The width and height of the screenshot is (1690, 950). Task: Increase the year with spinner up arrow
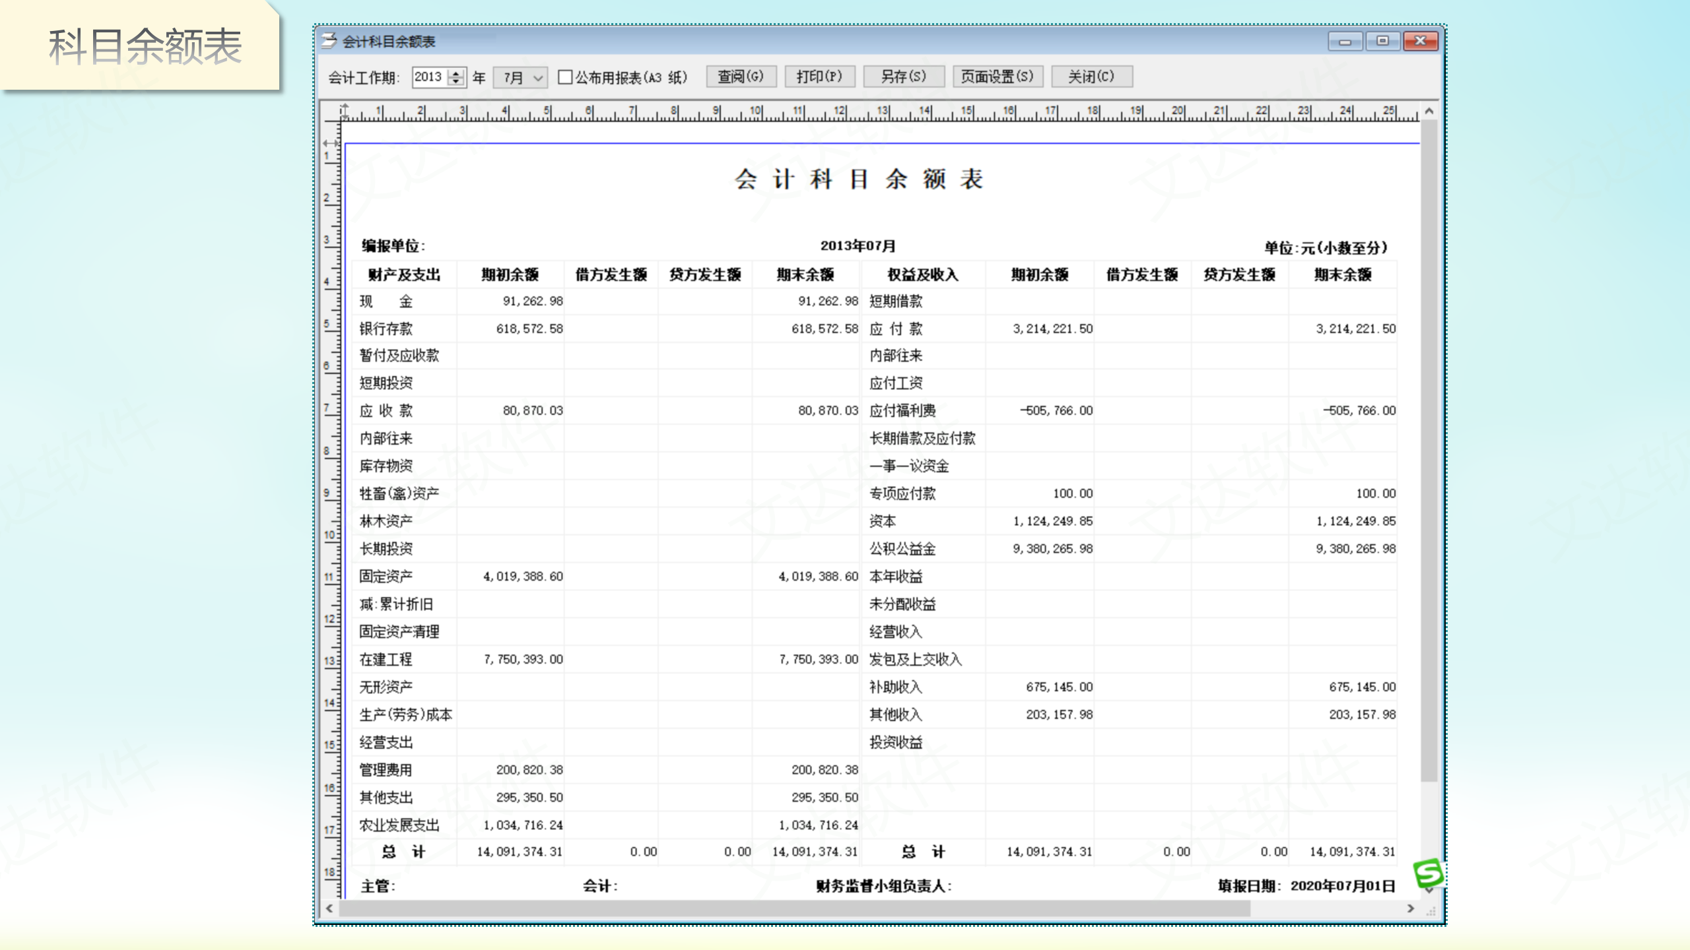[x=456, y=73]
